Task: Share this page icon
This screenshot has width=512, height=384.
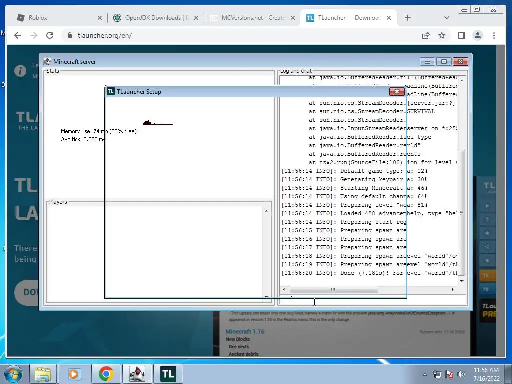Action: [426, 35]
